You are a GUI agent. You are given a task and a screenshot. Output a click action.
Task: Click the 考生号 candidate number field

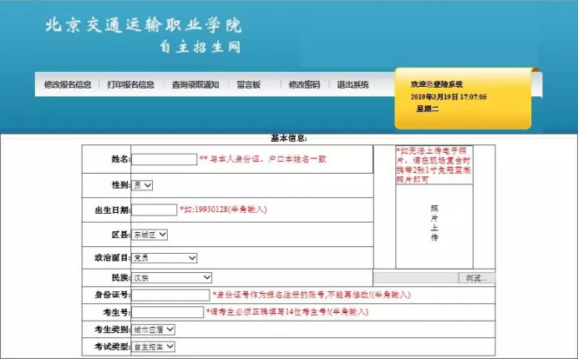tap(168, 312)
